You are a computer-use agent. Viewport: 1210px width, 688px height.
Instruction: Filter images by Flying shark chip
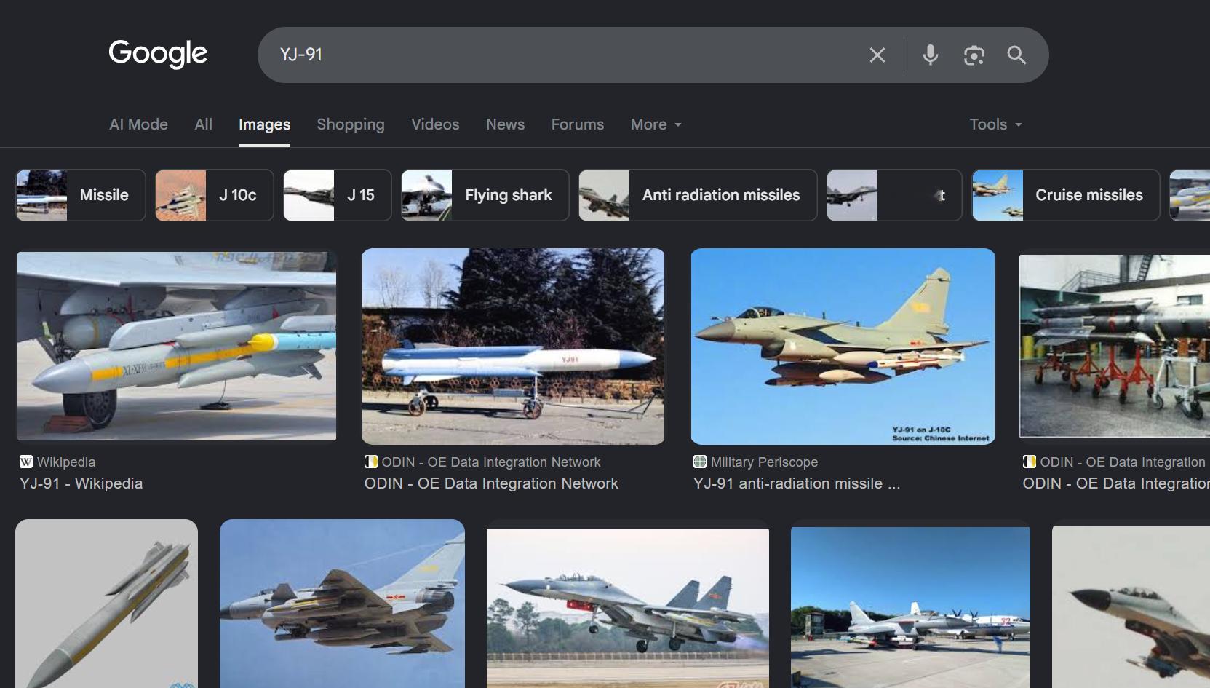pos(485,195)
